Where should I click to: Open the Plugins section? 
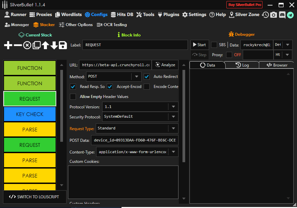(168, 15)
